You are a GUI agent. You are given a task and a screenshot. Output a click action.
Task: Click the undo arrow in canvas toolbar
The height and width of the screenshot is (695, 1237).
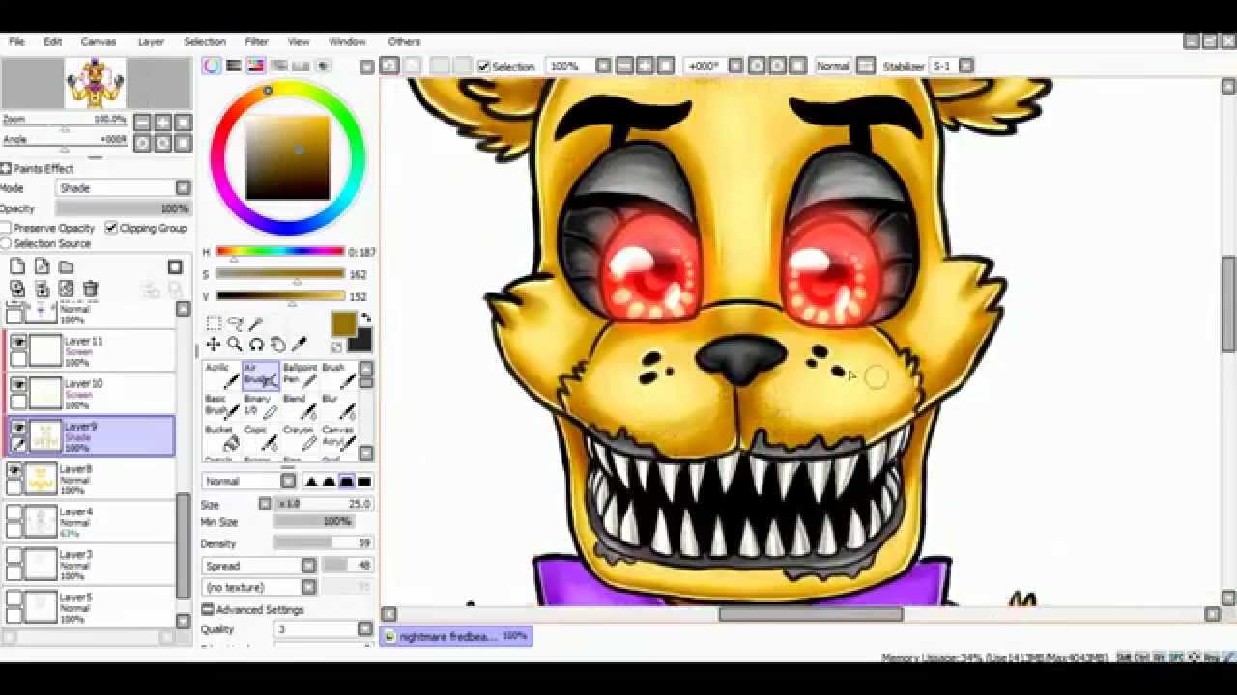click(x=389, y=66)
